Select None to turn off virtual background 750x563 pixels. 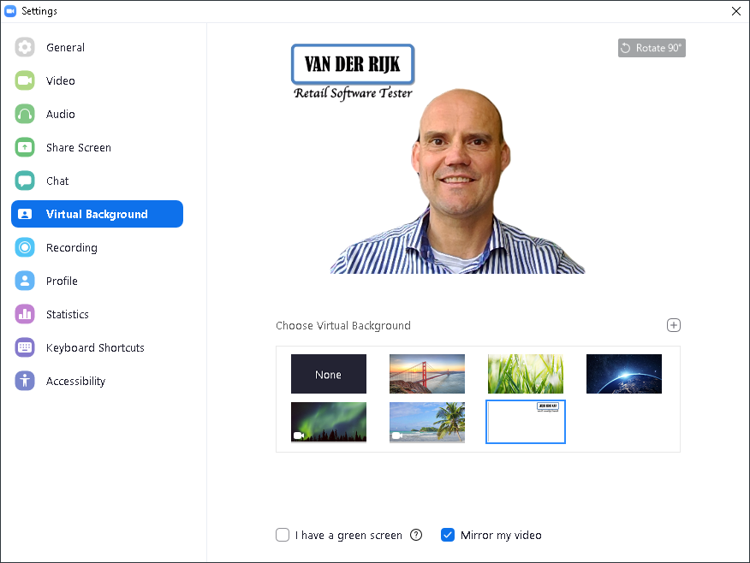tap(329, 374)
